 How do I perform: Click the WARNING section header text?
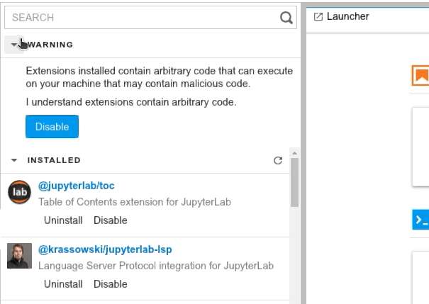point(50,45)
